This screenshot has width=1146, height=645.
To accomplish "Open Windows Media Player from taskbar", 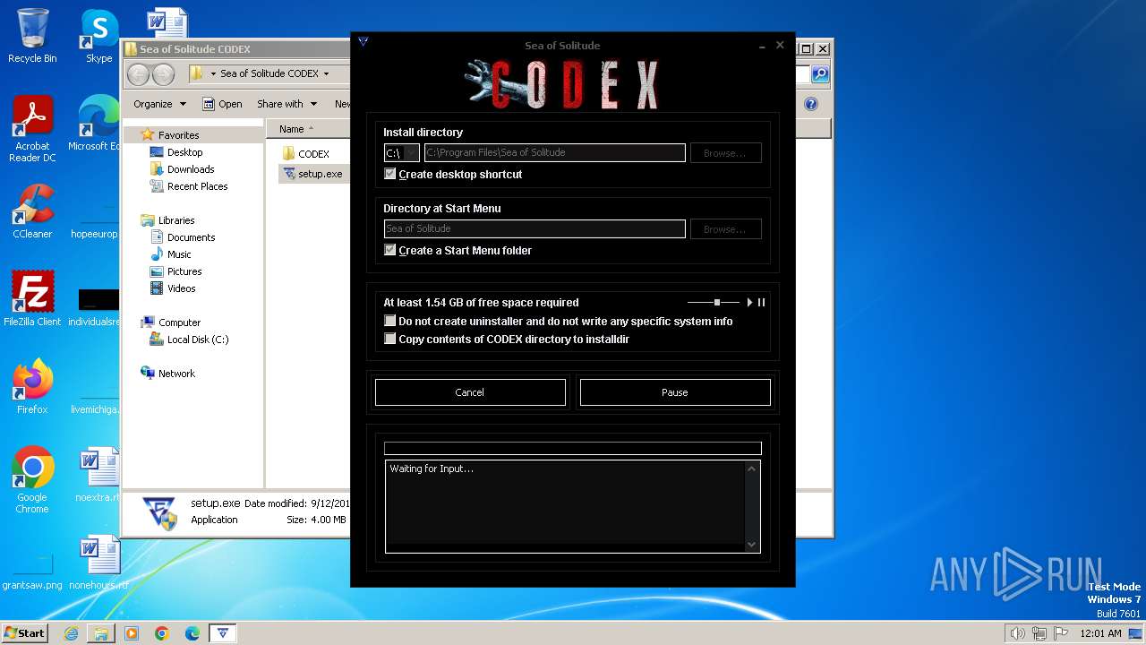I will point(132,633).
